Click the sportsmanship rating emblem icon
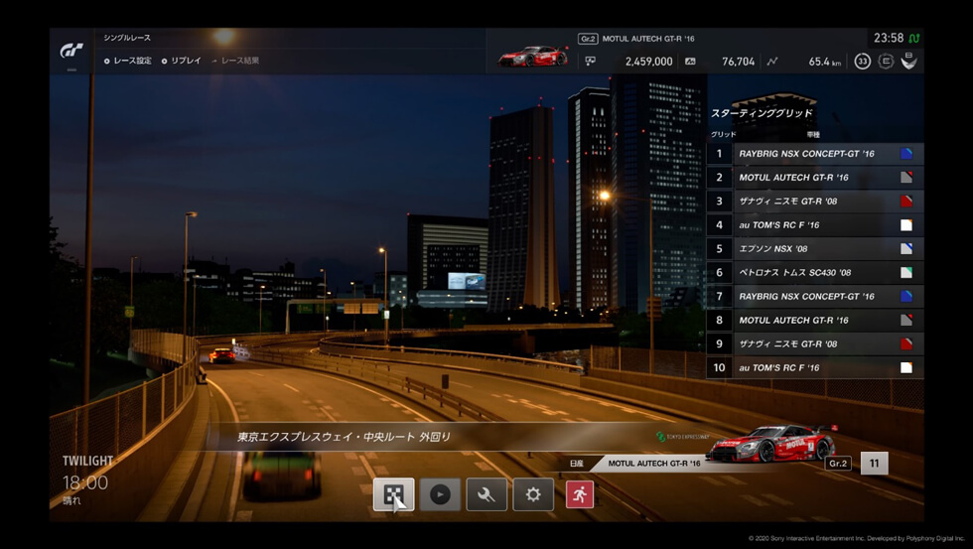 click(x=909, y=61)
